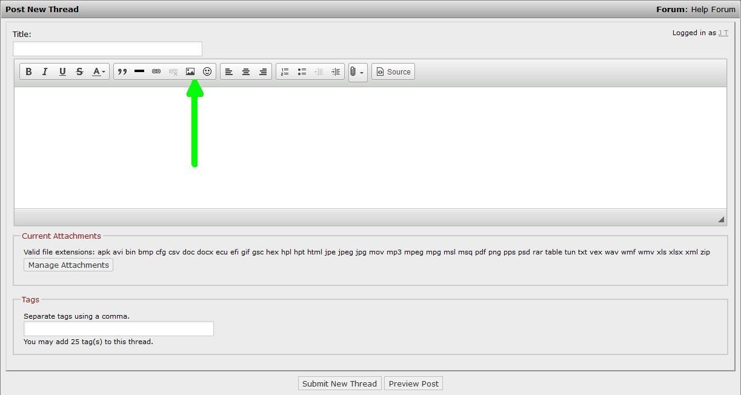The image size is (741, 395).
Task: Insert a numbered list
Action: pyautogui.click(x=285, y=71)
